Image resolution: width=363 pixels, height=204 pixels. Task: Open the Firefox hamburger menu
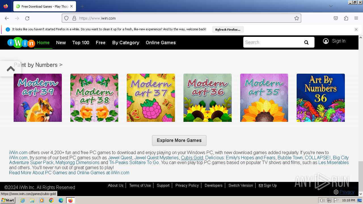pos(356,18)
